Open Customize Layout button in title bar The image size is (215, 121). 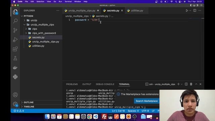tap(201, 5)
